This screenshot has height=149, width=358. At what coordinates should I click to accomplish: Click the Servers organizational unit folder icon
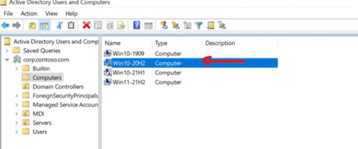point(26,123)
